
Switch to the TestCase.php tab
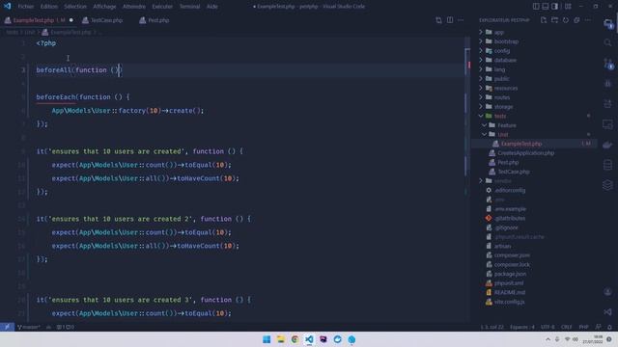102,20
